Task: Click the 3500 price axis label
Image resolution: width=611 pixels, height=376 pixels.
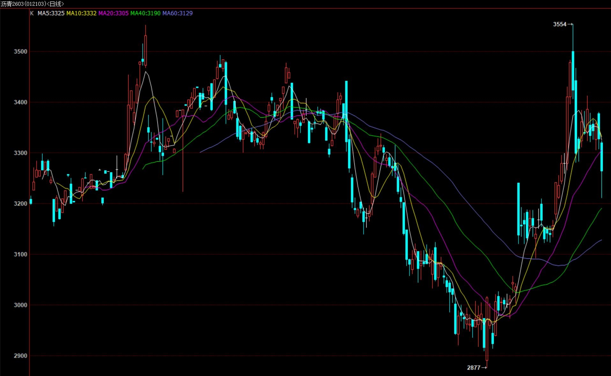Action: (x=20, y=52)
